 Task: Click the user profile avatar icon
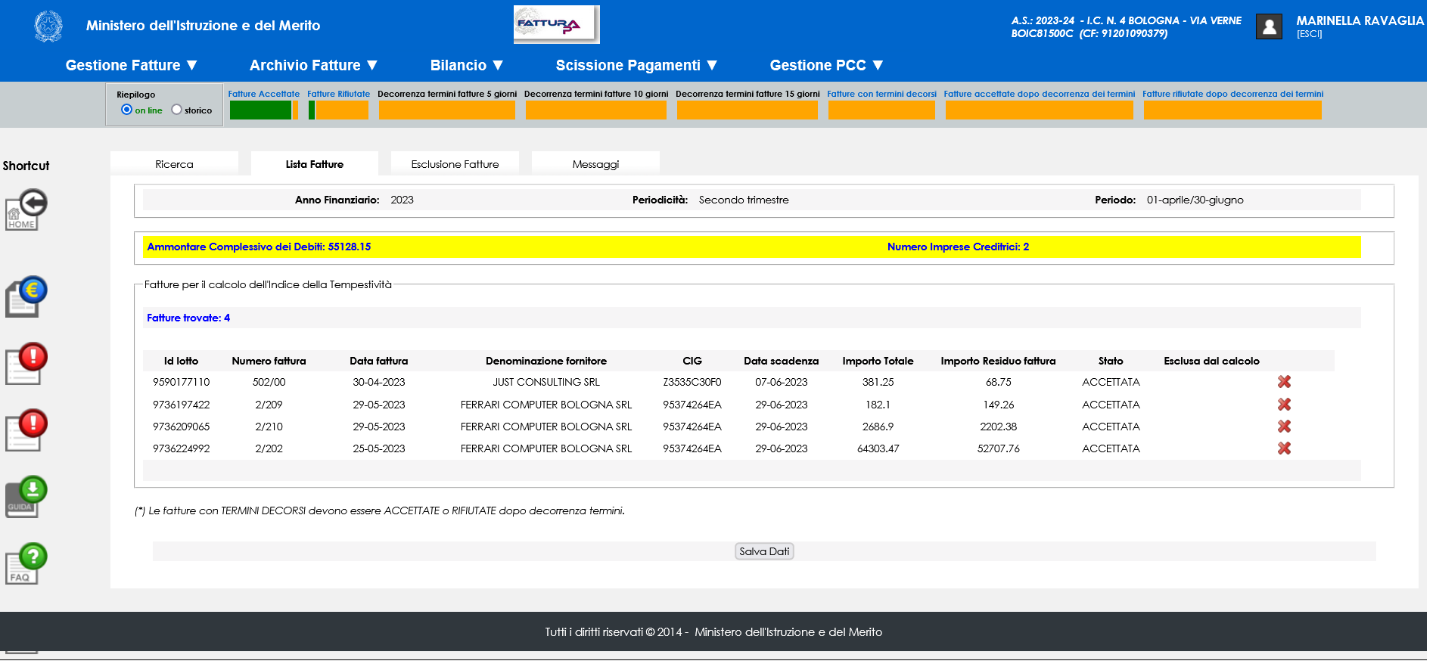click(1269, 26)
